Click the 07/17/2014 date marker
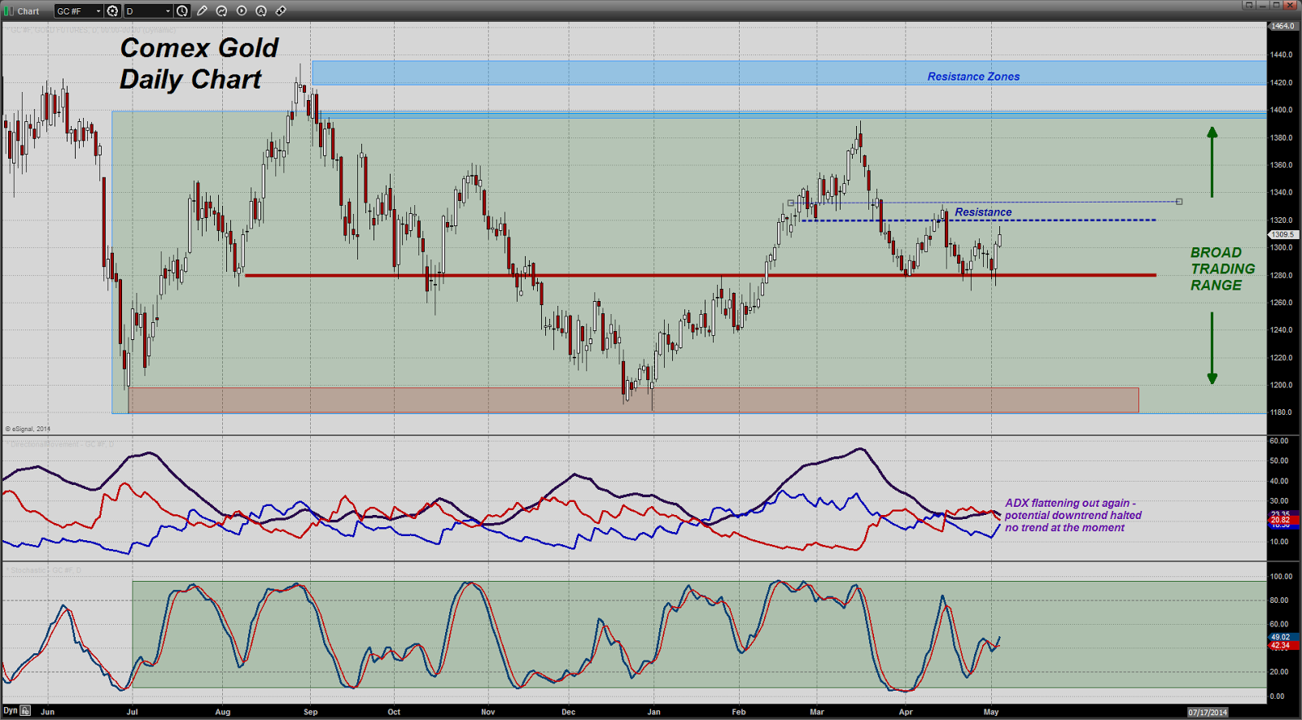 [x=1208, y=712]
